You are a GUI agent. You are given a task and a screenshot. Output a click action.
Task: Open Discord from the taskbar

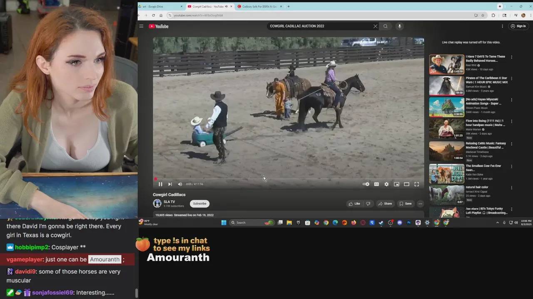click(x=400, y=223)
